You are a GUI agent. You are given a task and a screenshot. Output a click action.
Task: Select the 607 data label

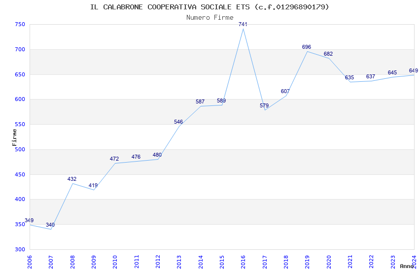point(285,91)
